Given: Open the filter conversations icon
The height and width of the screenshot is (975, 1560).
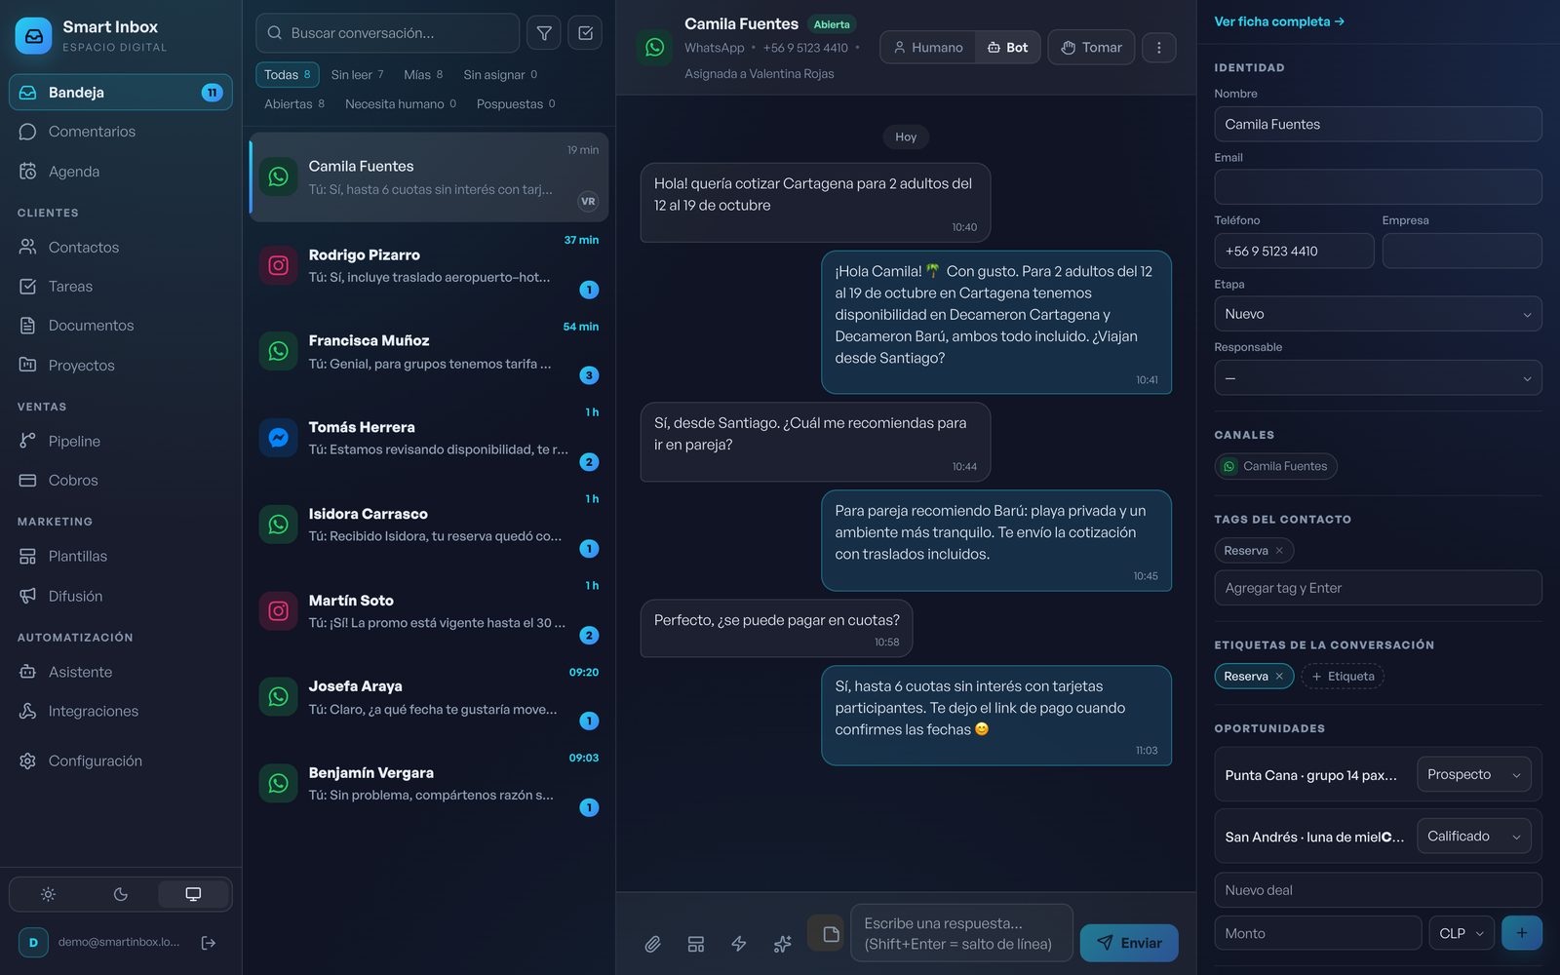Looking at the screenshot, I should pyautogui.click(x=544, y=33).
